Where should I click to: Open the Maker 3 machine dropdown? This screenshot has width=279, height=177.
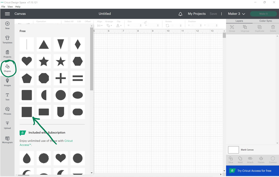(236, 14)
